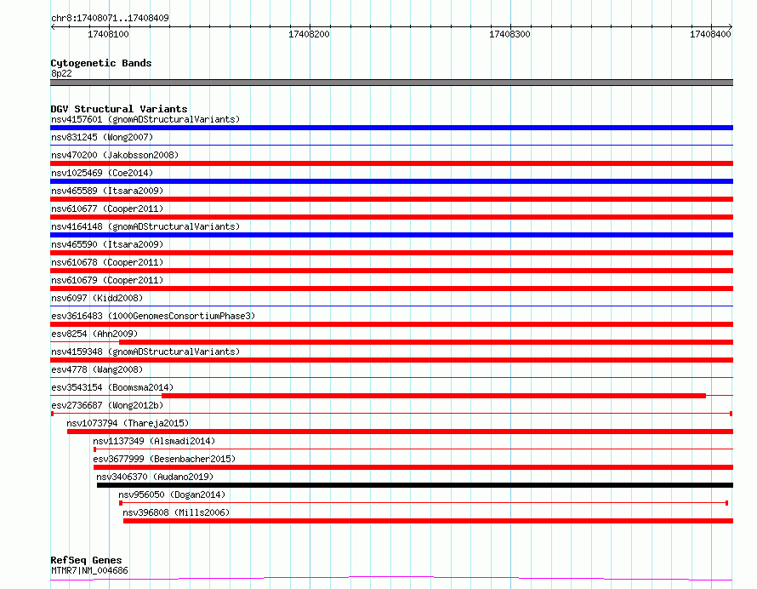Click the black nsv3406370 Audano2019 bar
The height and width of the screenshot is (589, 757).
point(415,485)
